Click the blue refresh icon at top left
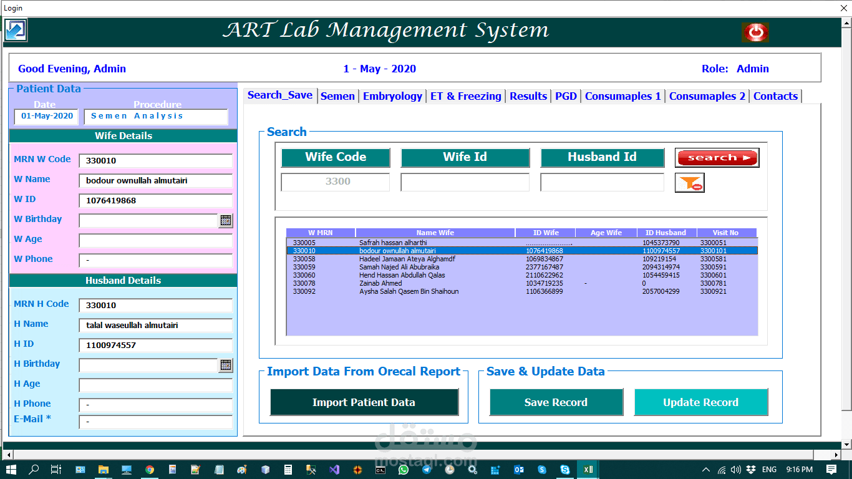852x479 pixels. [14, 30]
